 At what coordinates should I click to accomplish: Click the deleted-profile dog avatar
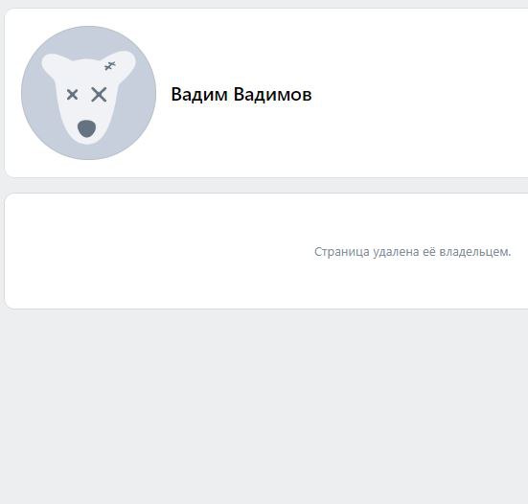click(x=88, y=93)
